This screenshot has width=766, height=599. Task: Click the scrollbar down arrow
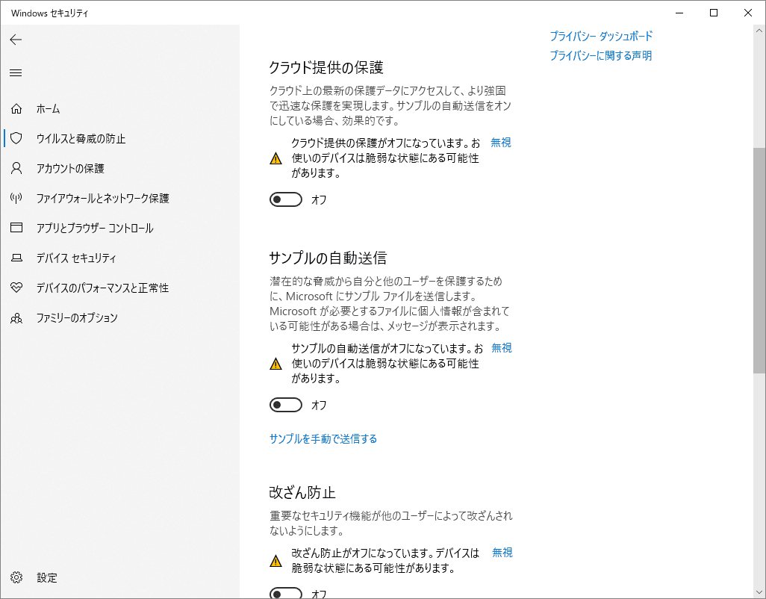tap(759, 592)
